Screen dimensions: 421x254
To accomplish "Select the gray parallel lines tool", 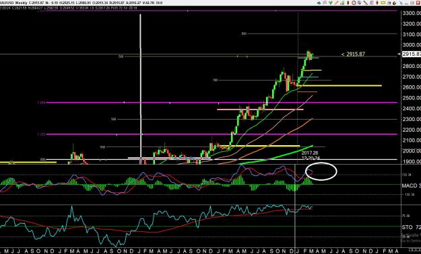I will pyautogui.click(x=371, y=3).
